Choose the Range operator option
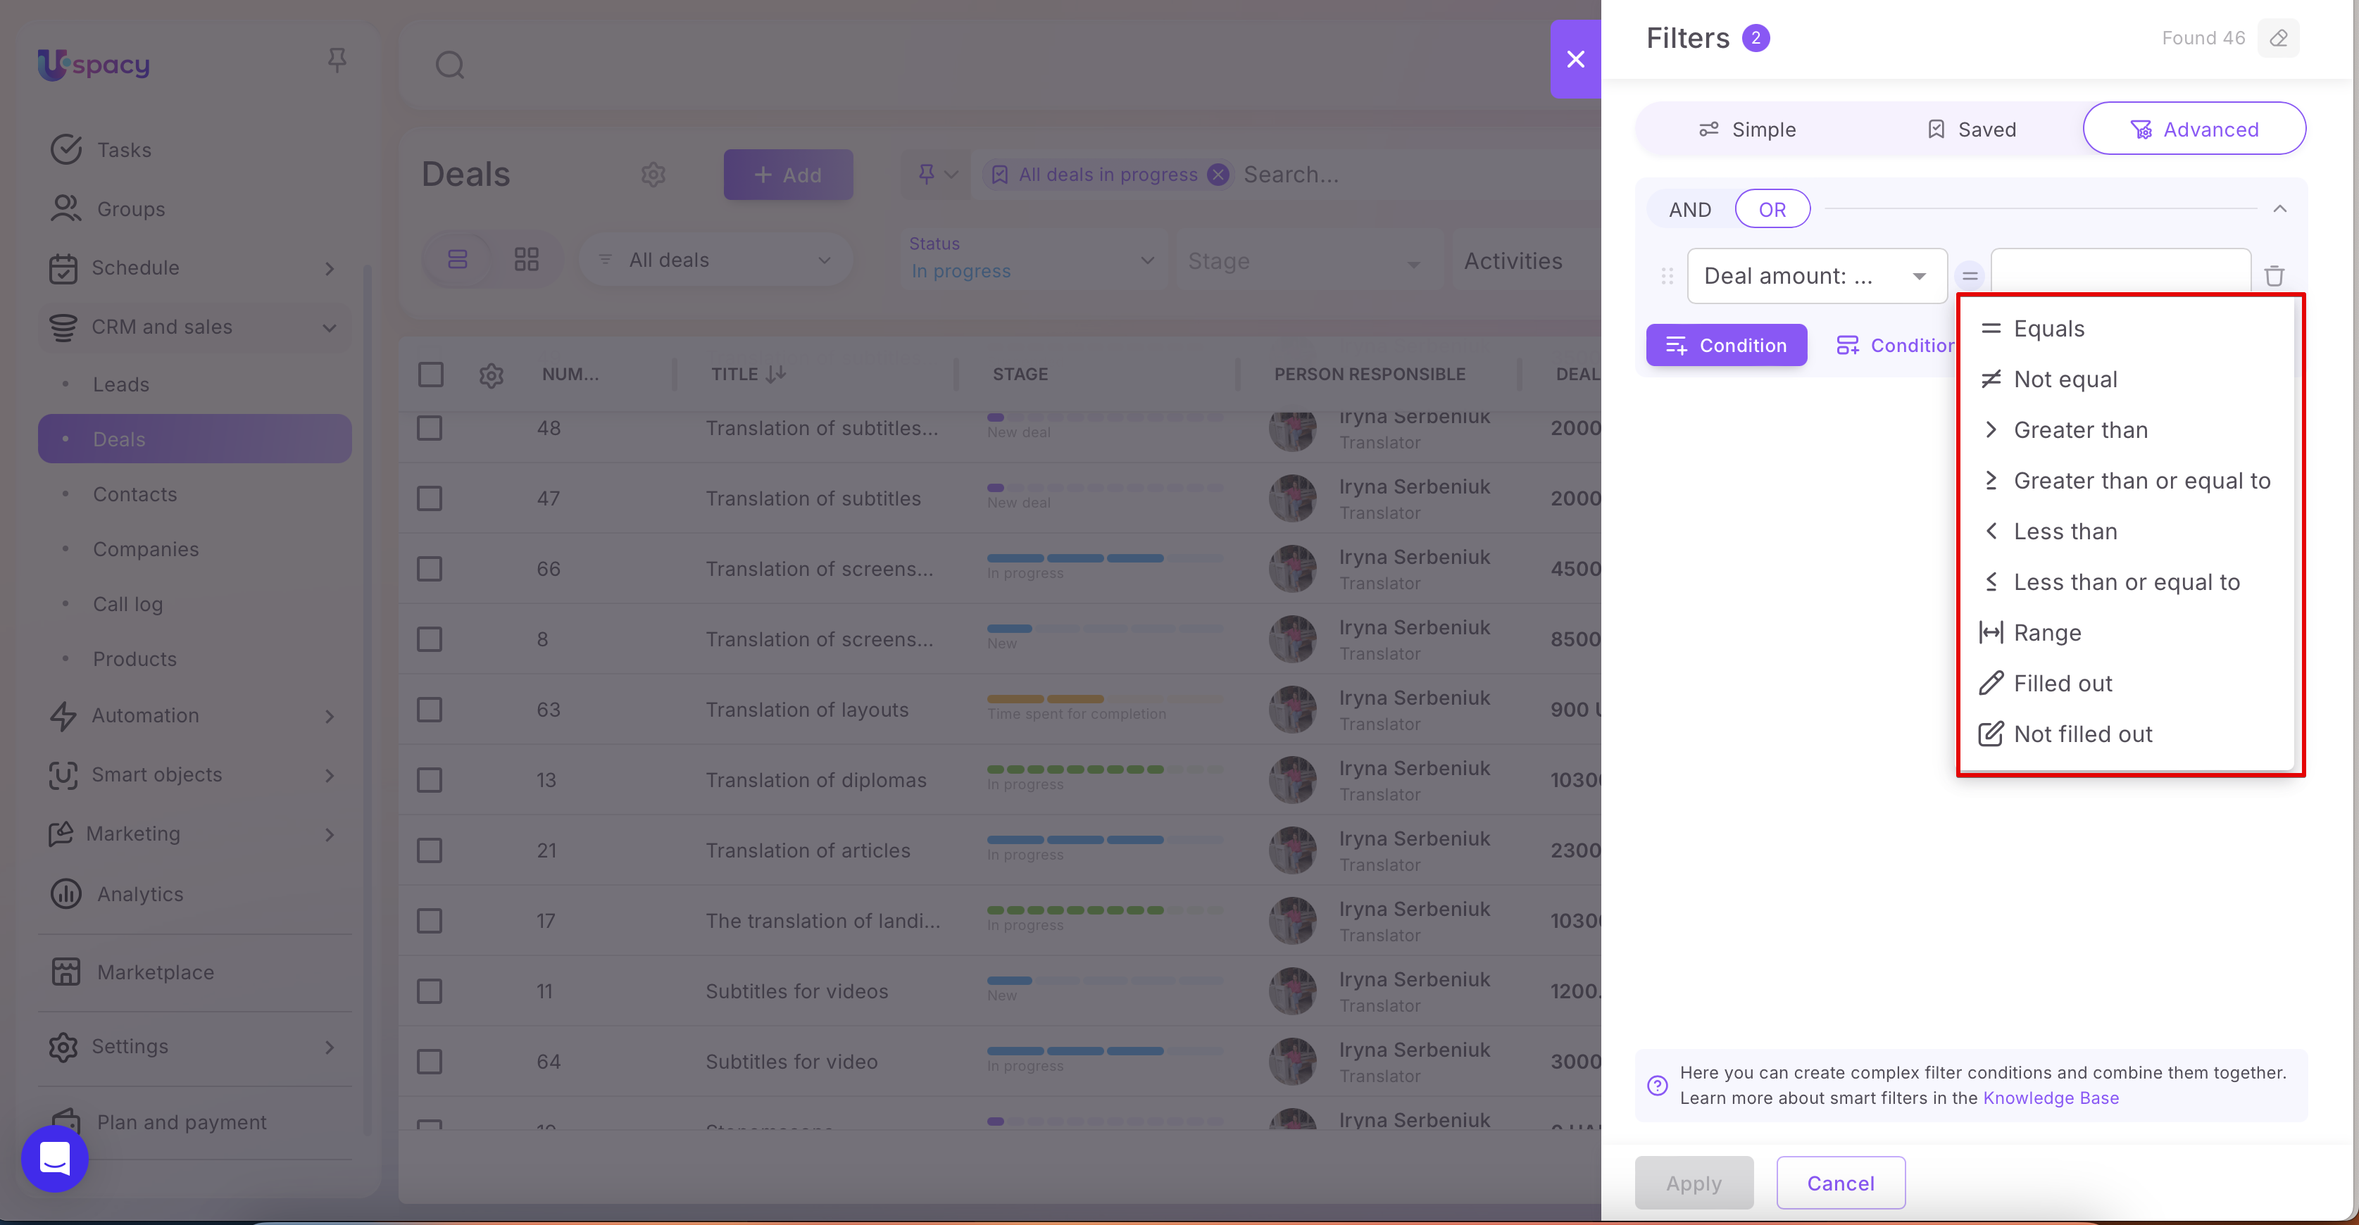2359x1225 pixels. click(x=2047, y=633)
